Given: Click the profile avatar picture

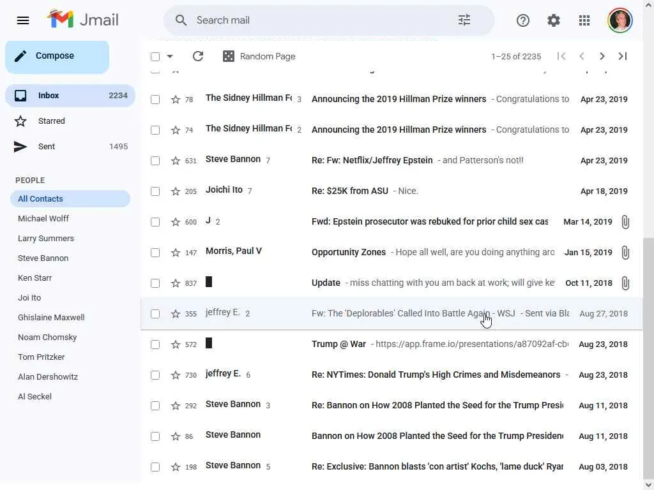Looking at the screenshot, I should (620, 20).
